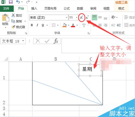This screenshot has height=117, width=135.
Task: Switch to the 审阅 tab
Action: pyautogui.click(x=93, y=9)
